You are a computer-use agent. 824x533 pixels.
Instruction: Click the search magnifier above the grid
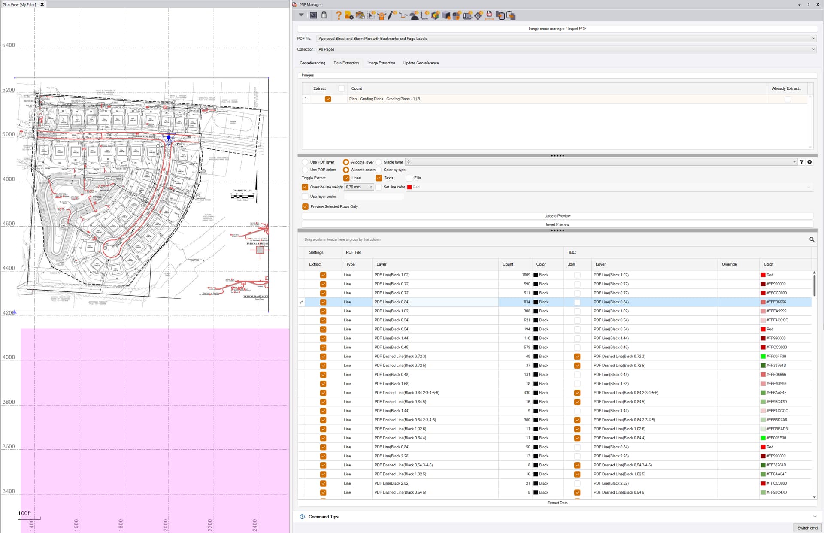click(812, 239)
